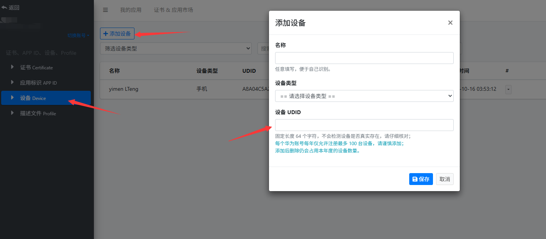Click the # column header
The image size is (546, 239).
coord(507,71)
